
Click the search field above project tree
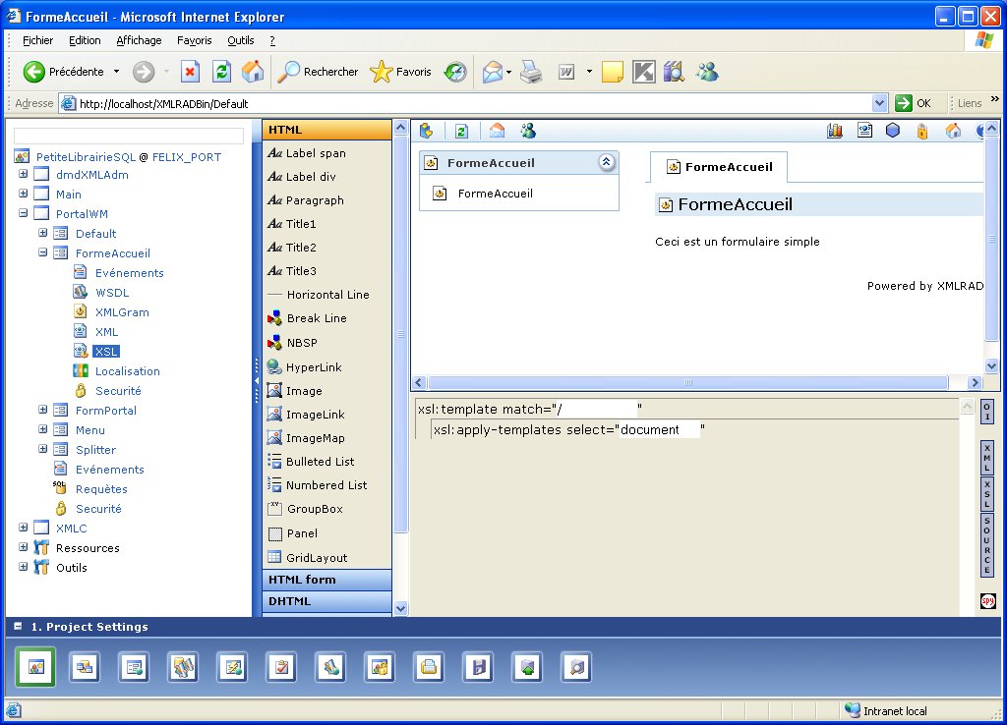(x=129, y=136)
